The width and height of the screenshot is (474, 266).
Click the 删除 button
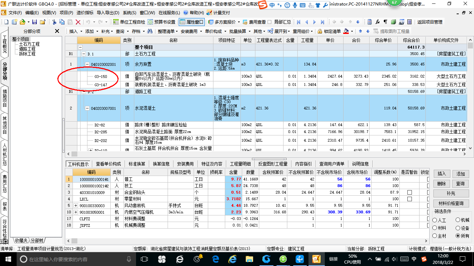pos(441,184)
